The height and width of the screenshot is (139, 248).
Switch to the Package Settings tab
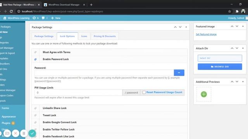[x=44, y=36]
